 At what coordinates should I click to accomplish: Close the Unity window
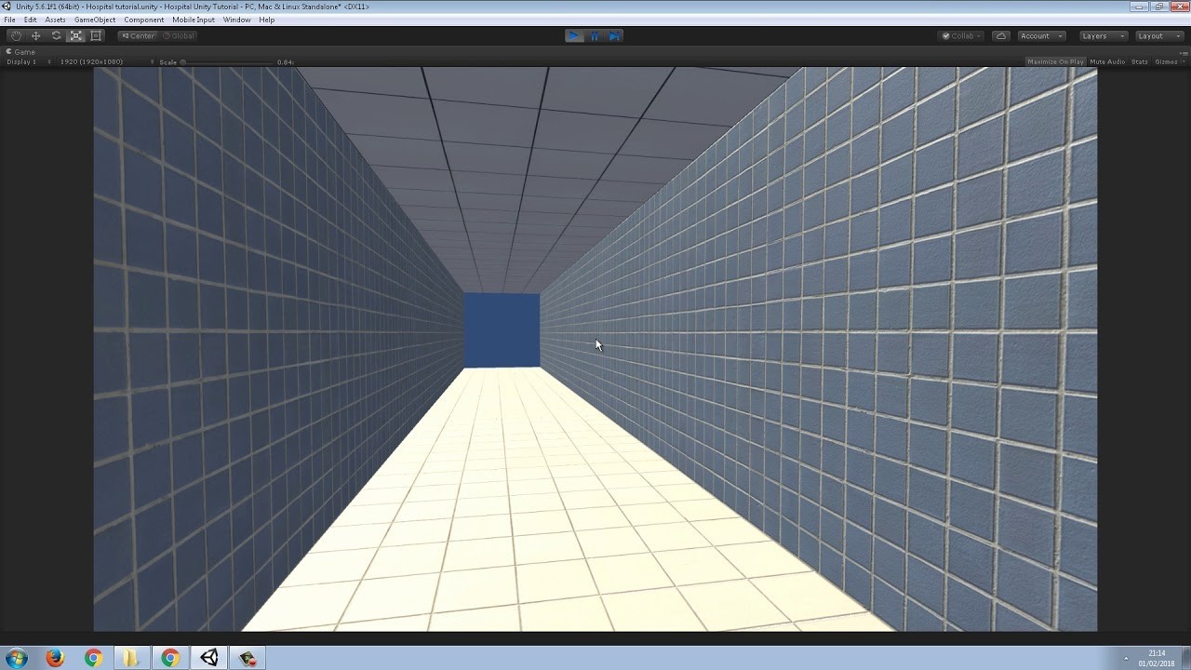click(x=1180, y=6)
